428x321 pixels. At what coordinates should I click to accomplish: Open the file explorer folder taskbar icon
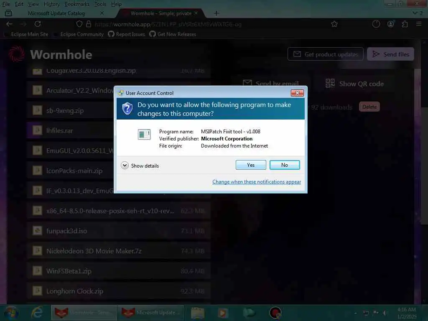click(x=198, y=313)
